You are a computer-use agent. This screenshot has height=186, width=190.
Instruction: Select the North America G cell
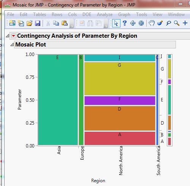pyautogui.click(x=120, y=79)
